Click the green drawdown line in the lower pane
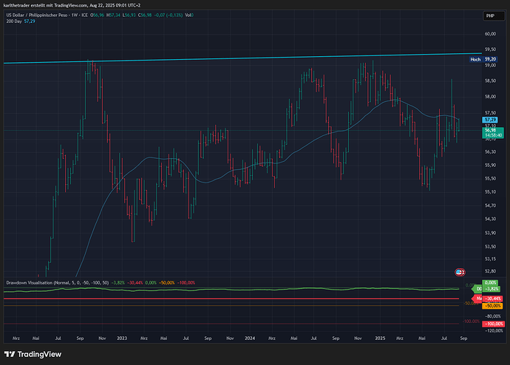Viewport: 510px width, 365px height. tap(222, 288)
